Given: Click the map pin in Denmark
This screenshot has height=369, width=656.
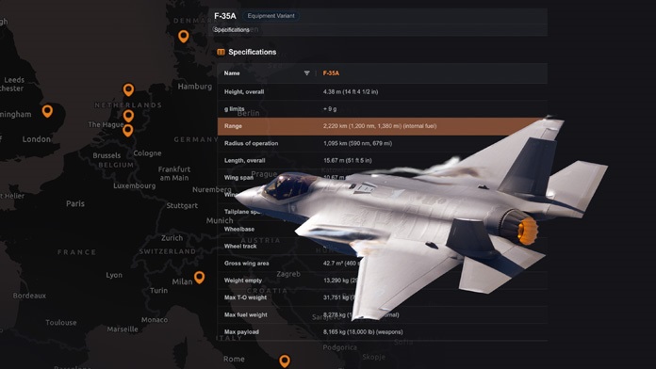Looking at the screenshot, I should [x=183, y=37].
